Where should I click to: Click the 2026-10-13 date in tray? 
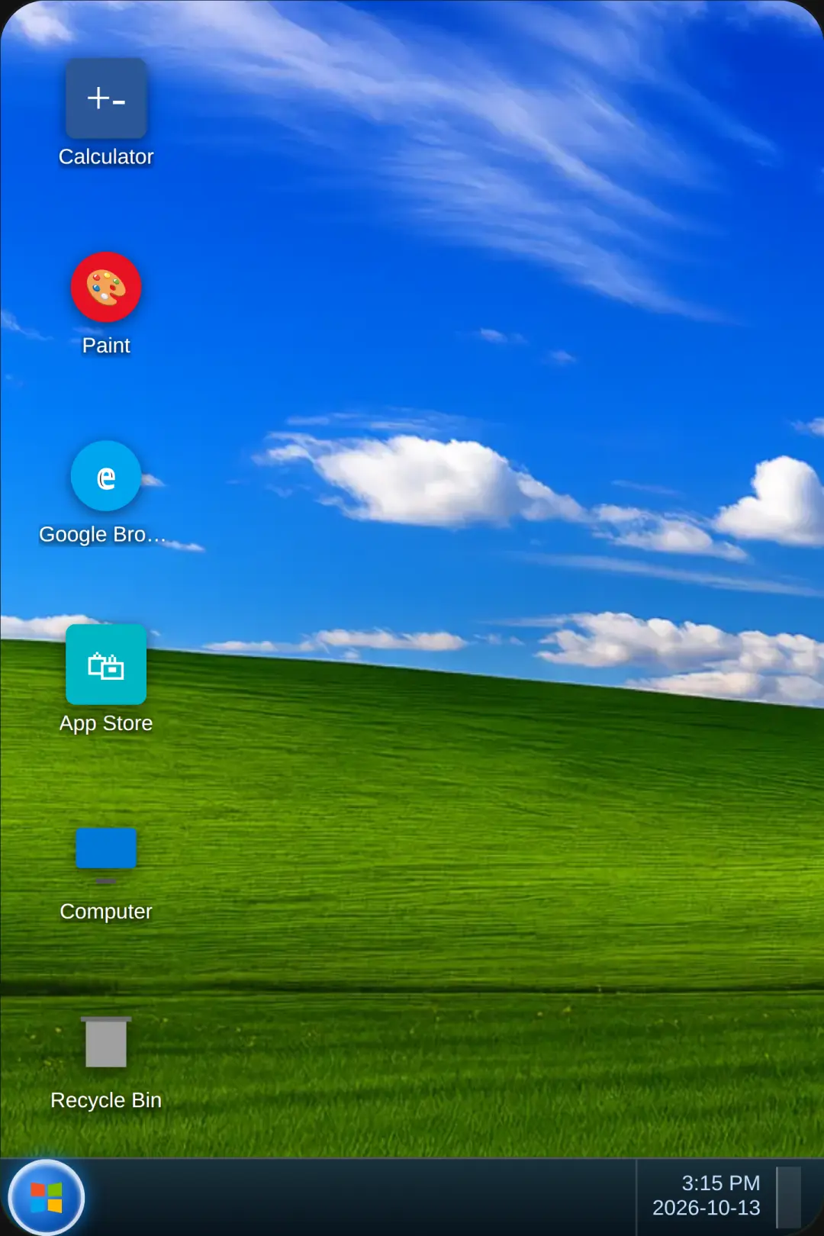(707, 1208)
